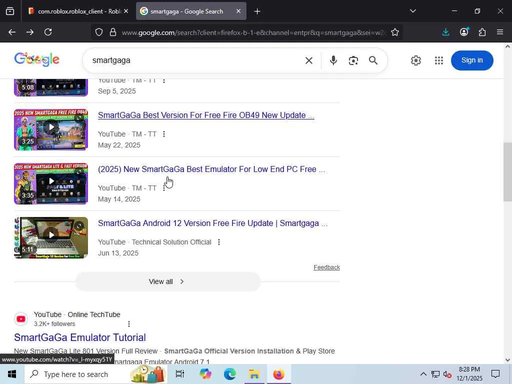This screenshot has width=512, height=384.
Task: Open Windows Start menu
Action: 12,374
